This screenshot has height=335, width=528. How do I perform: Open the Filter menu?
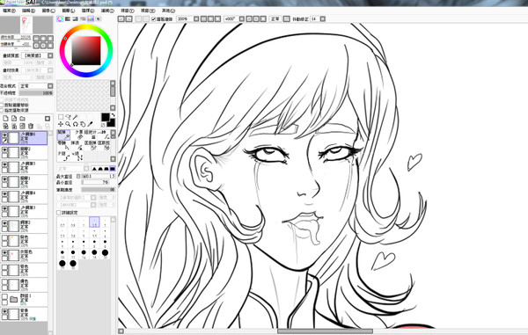point(107,11)
